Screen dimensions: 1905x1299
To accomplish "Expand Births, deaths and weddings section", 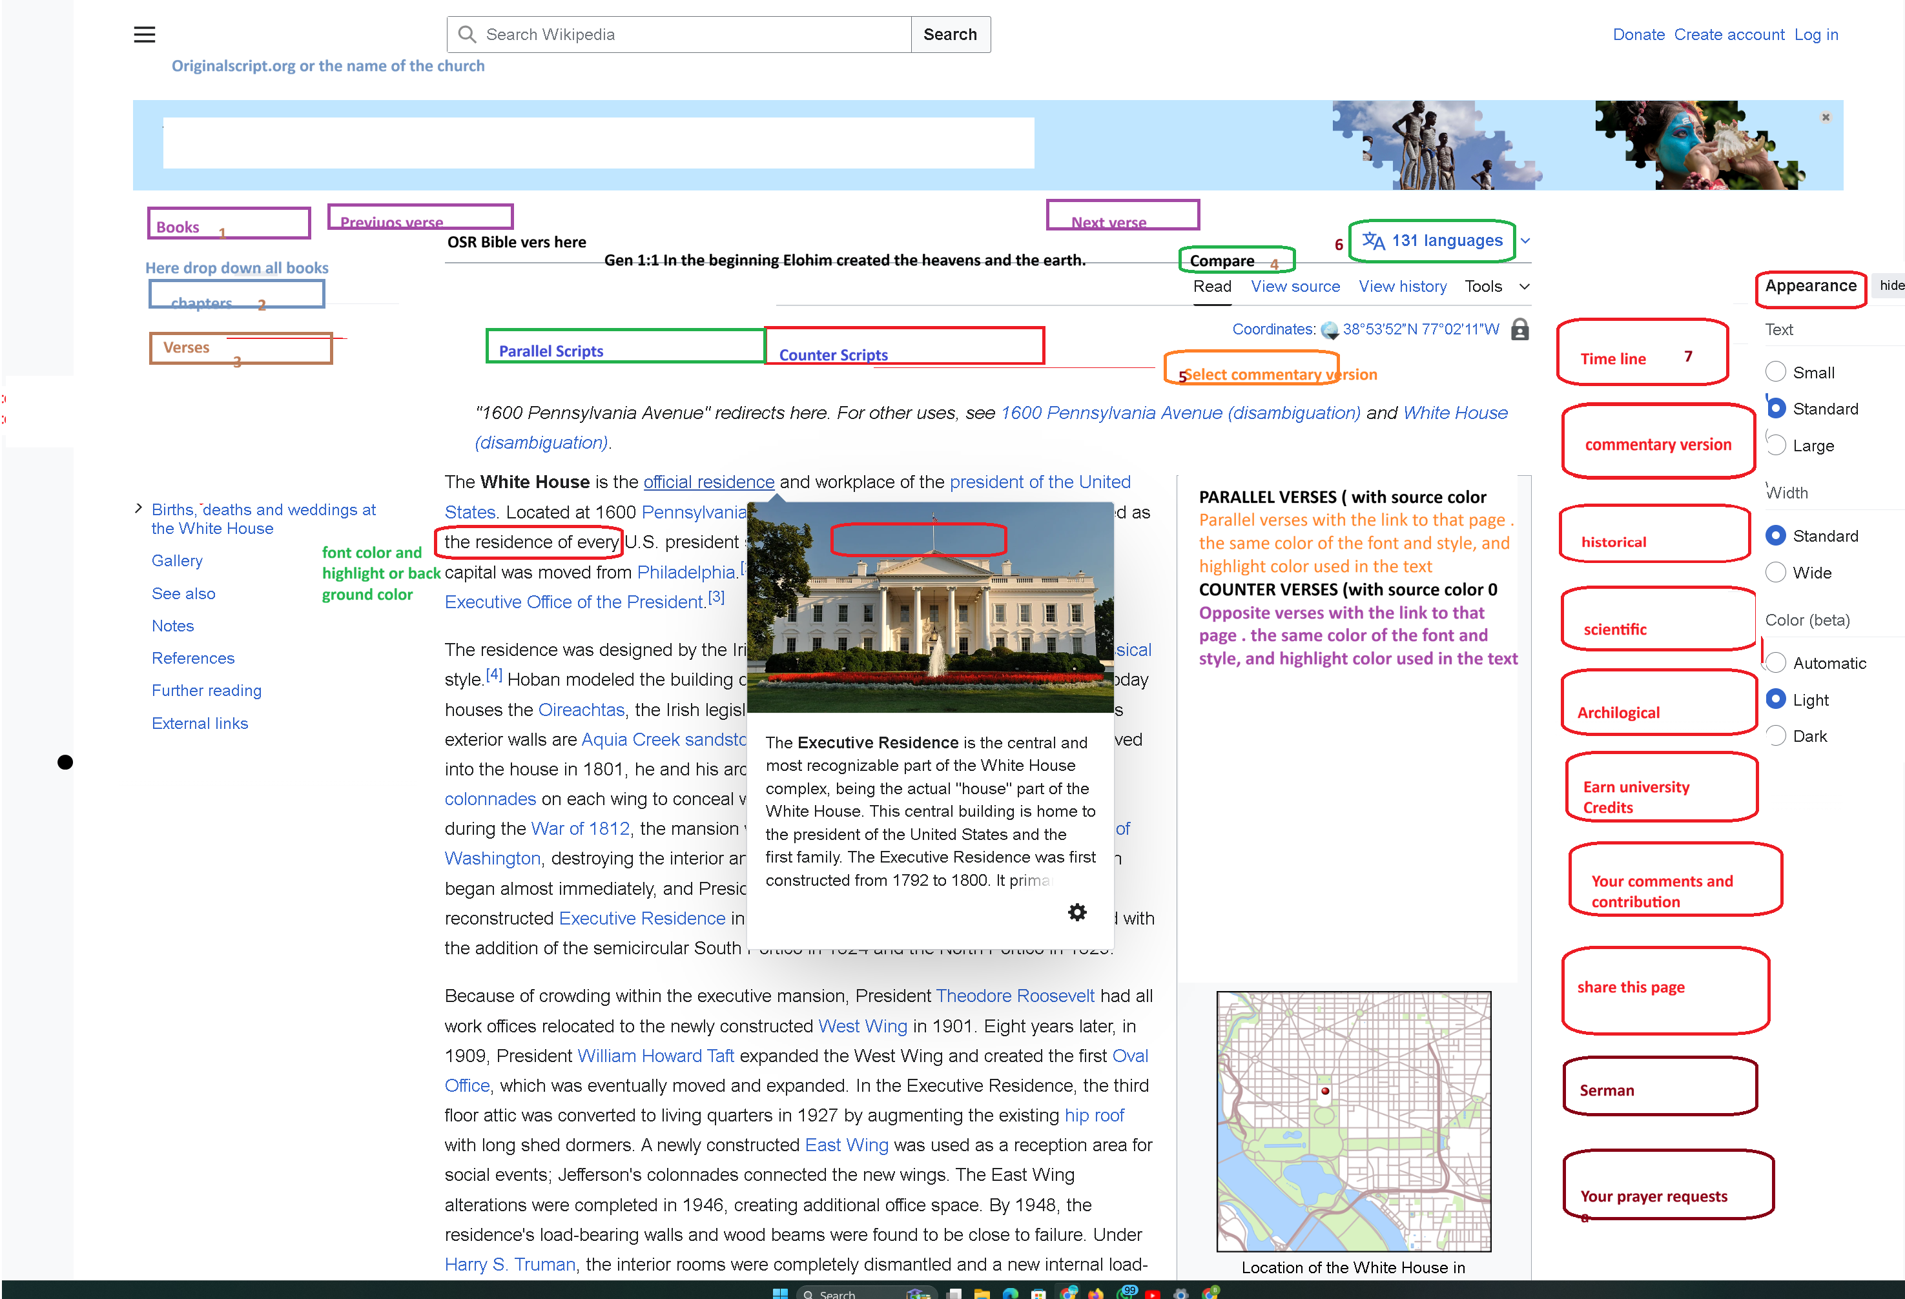I will tap(139, 509).
